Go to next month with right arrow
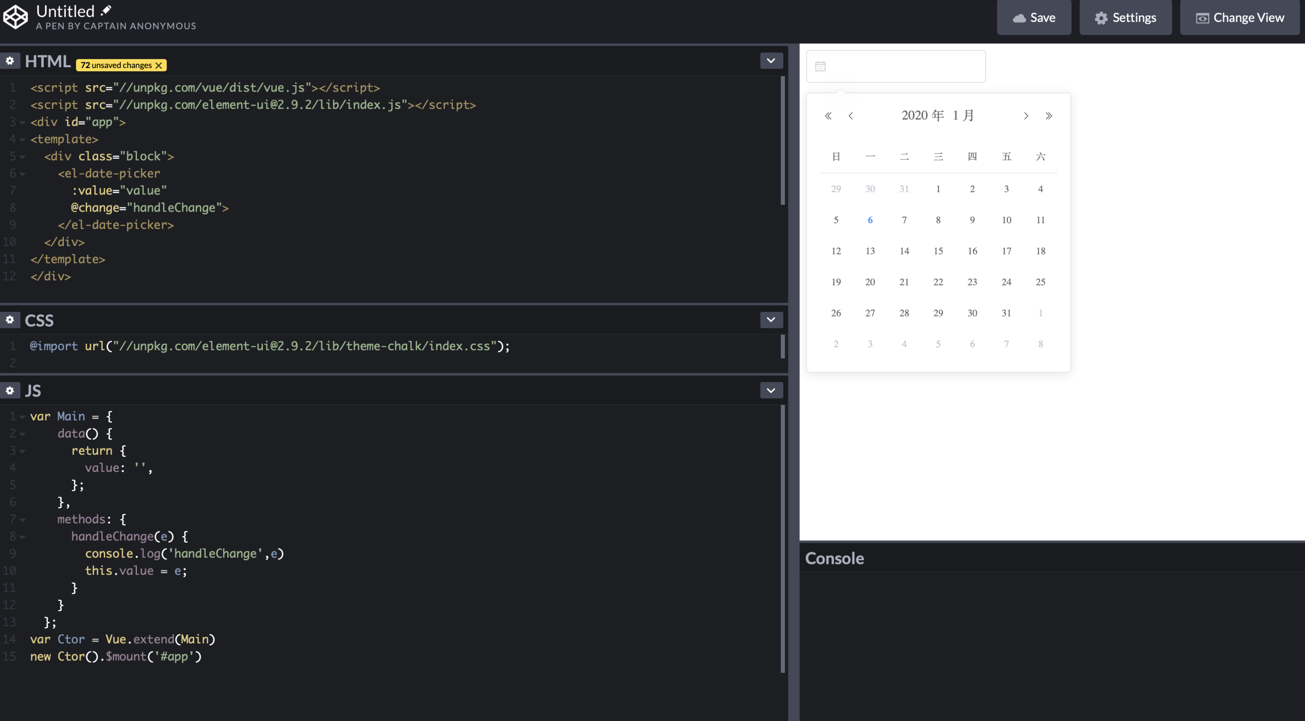The height and width of the screenshot is (721, 1305). (1026, 115)
